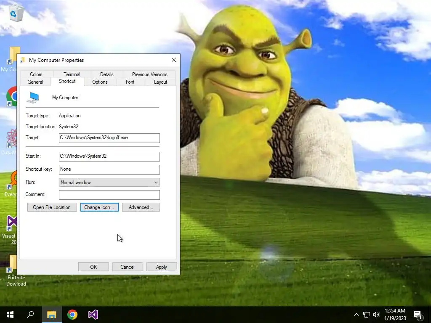The image size is (431, 323).
Task: Click the My Computer name text
Action: point(65,98)
